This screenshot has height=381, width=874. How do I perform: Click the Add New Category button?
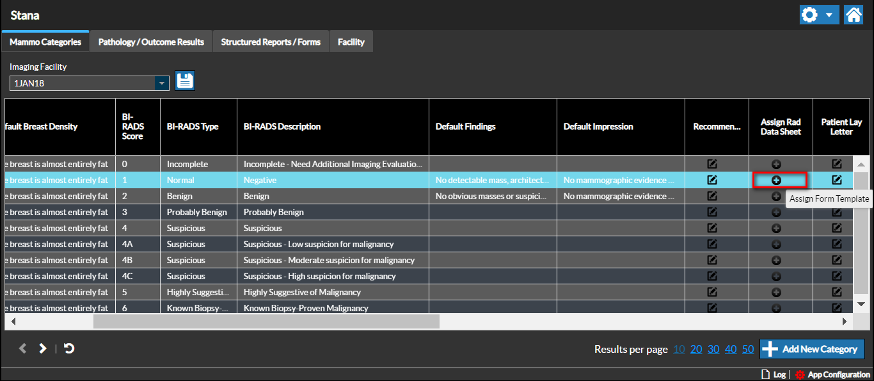(x=812, y=349)
